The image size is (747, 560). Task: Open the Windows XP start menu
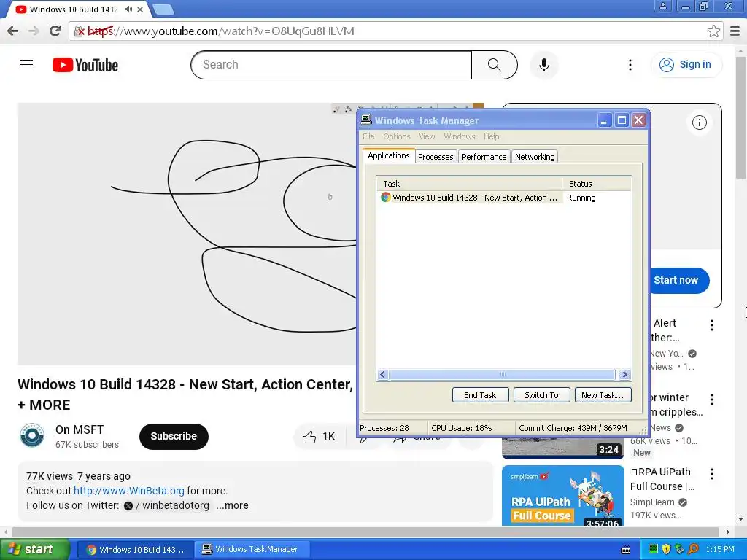pyautogui.click(x=34, y=550)
